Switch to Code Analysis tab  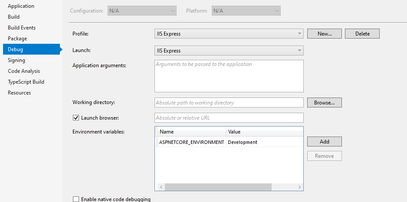click(24, 71)
